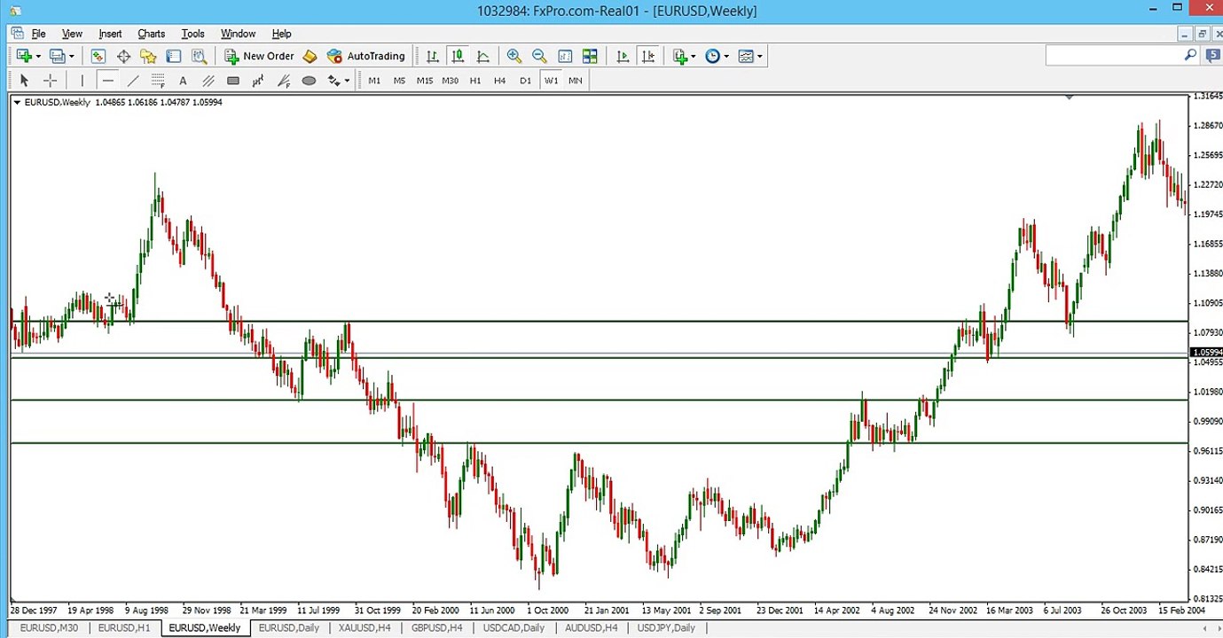Screen dimensions: 1223x638
Task: Switch timeframe to D1
Action: (526, 81)
